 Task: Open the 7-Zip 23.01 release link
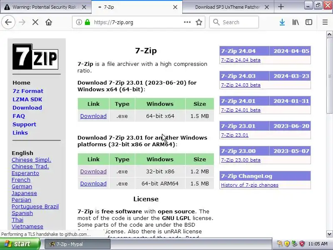pos(235,135)
